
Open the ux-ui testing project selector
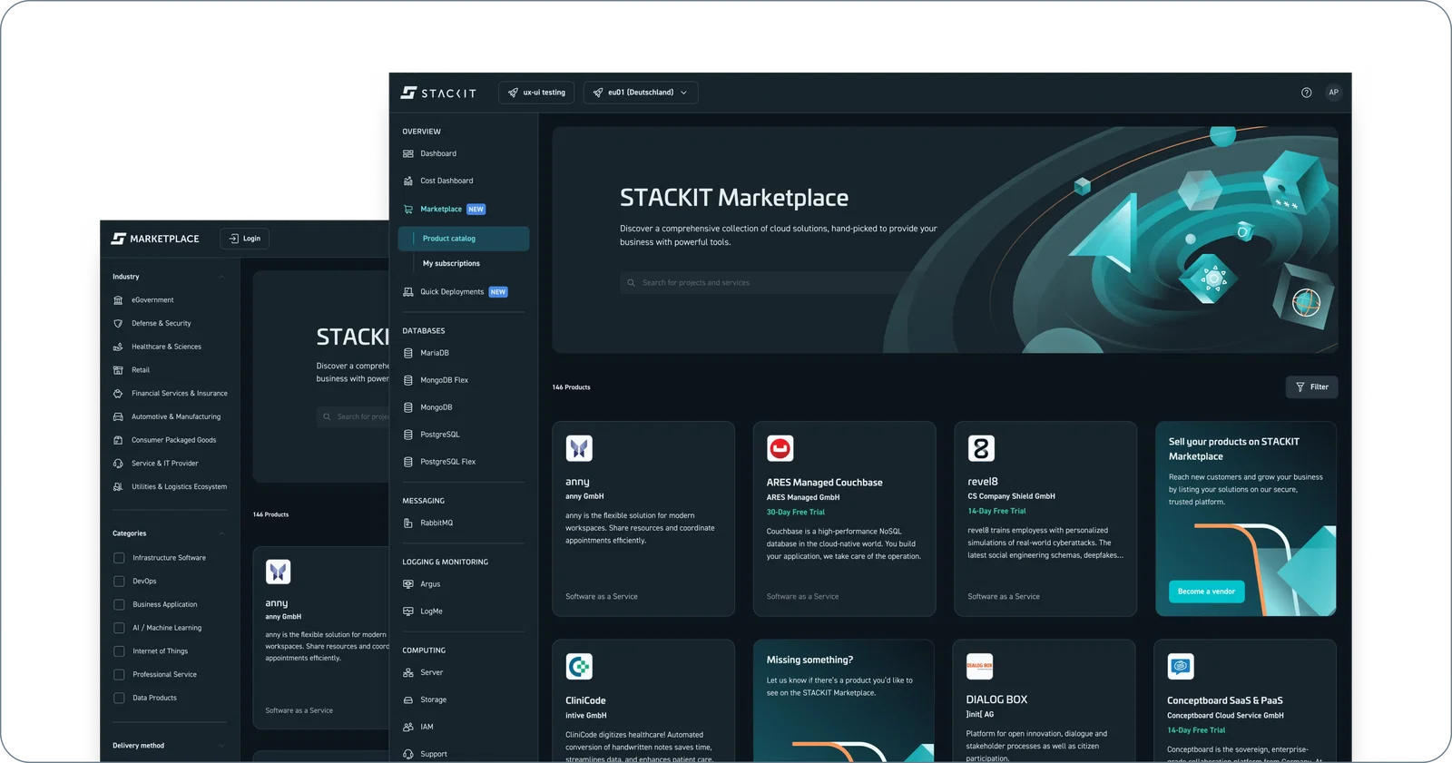pyautogui.click(x=536, y=93)
